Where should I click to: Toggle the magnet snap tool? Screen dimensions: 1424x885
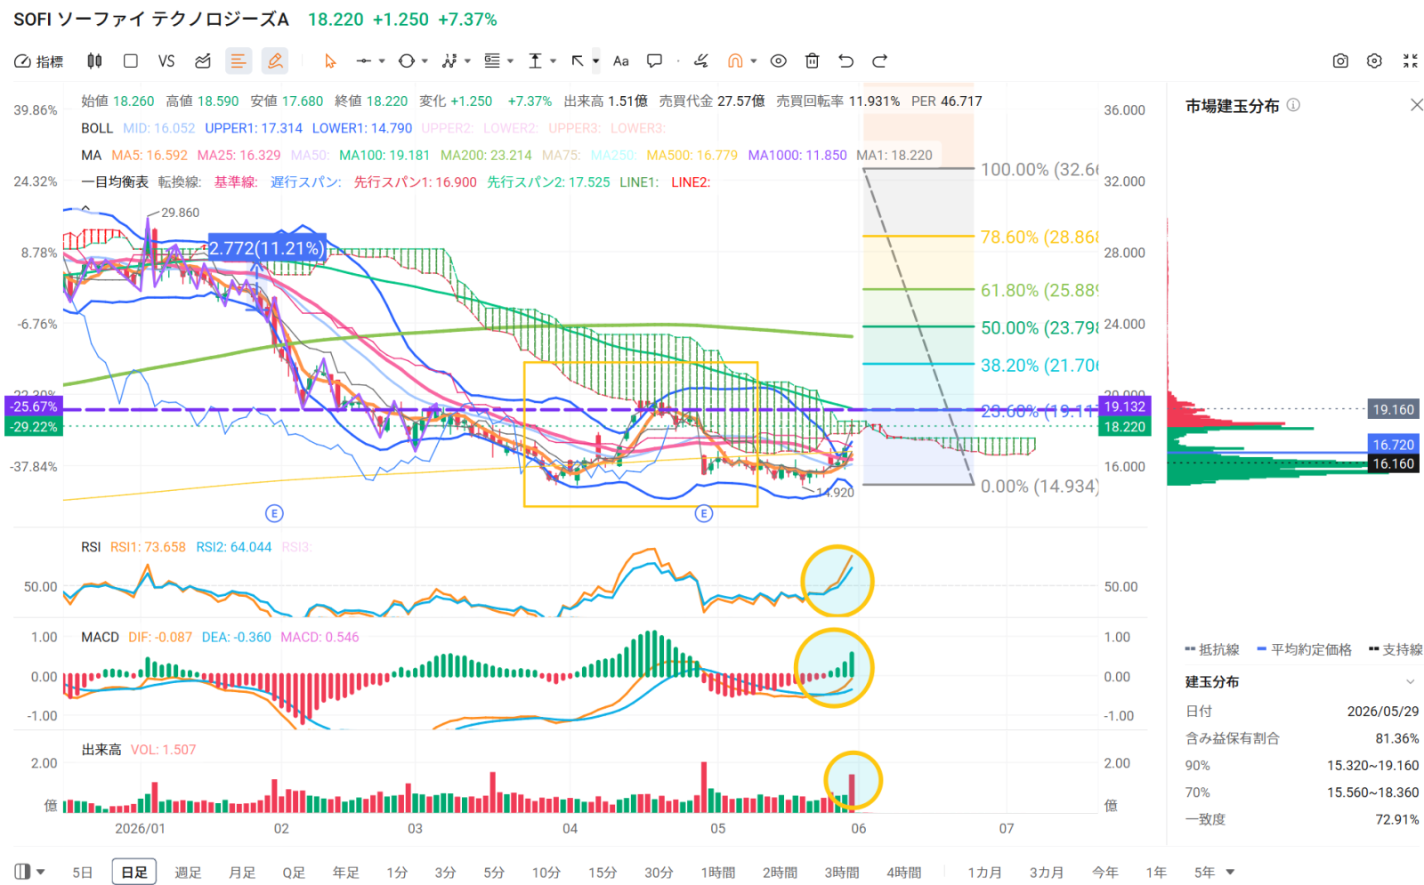(x=735, y=60)
